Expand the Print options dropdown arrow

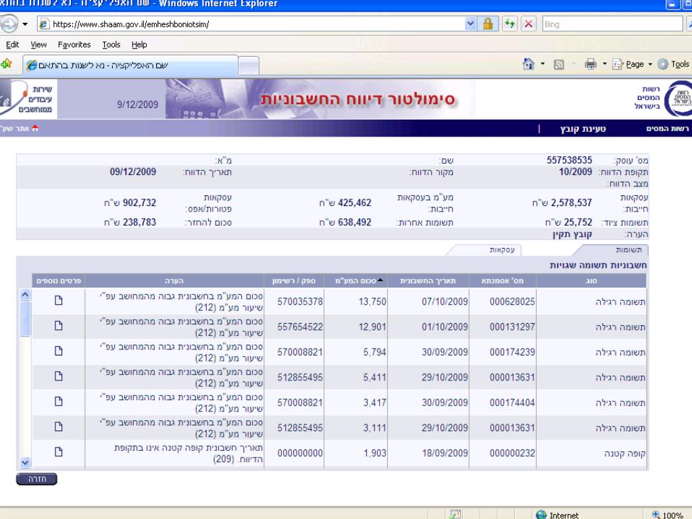(x=605, y=64)
